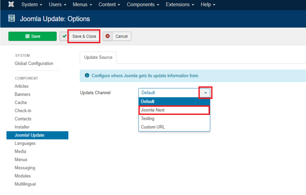Choose Joomla Next from the dropdown
Image resolution: width=306 pixels, height=195 pixels.
pos(174,110)
